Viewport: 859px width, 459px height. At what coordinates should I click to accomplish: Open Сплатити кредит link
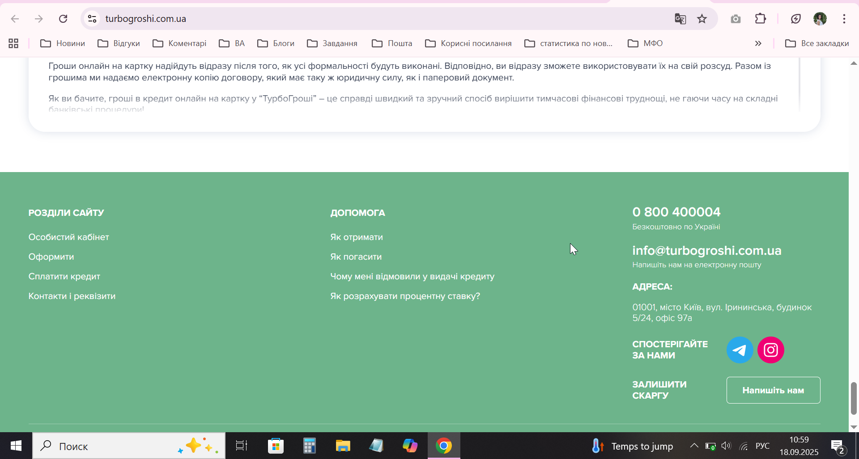tap(64, 277)
